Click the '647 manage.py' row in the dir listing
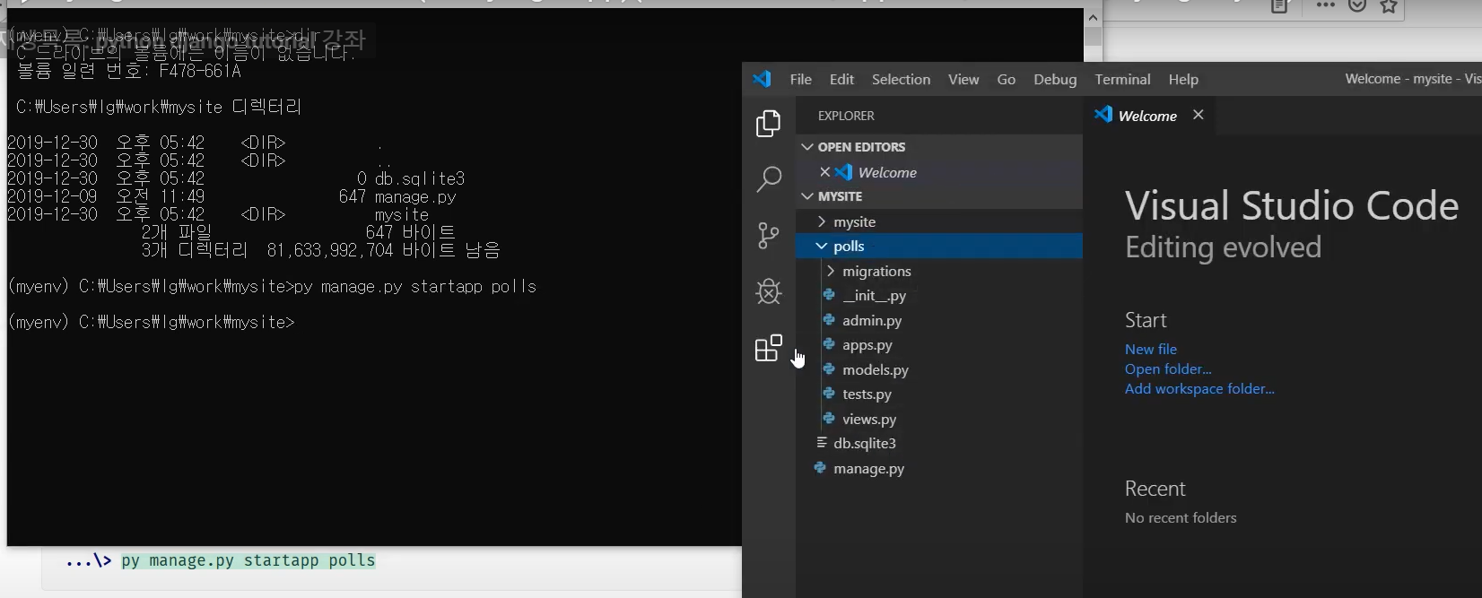The height and width of the screenshot is (598, 1482). tap(397, 196)
